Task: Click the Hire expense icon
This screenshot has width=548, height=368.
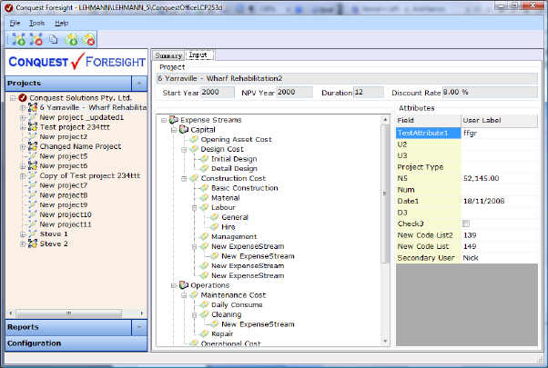Action: pyautogui.click(x=215, y=227)
